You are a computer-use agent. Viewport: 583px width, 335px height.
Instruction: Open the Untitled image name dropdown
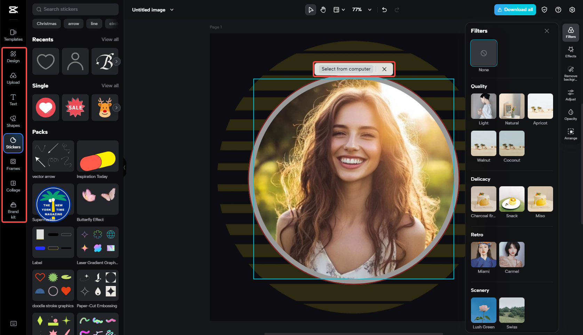point(171,10)
